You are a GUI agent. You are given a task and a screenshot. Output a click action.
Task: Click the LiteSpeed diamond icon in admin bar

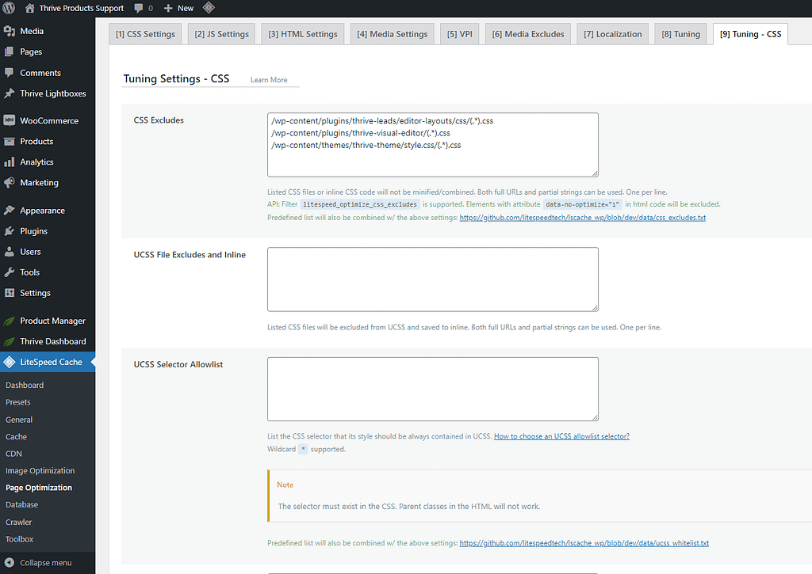(x=209, y=7)
